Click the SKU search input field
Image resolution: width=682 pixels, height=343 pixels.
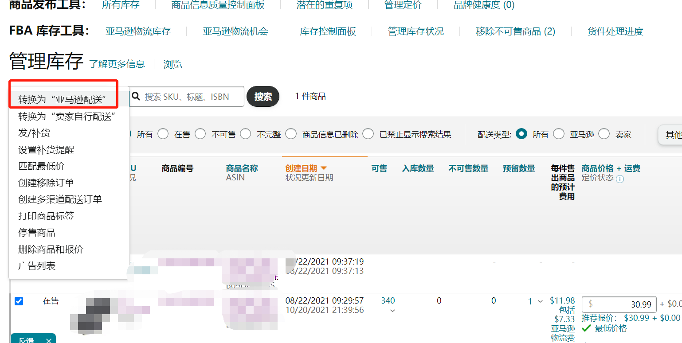187,96
